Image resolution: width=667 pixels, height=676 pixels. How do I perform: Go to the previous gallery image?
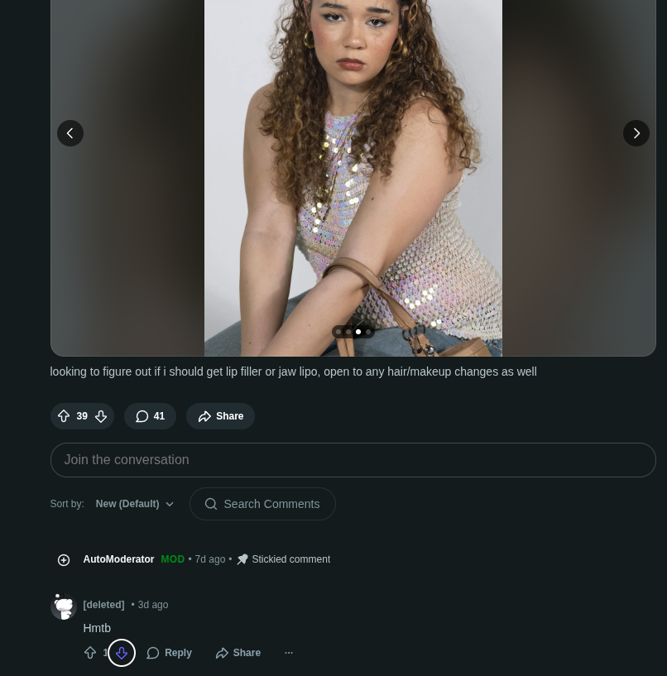pyautogui.click(x=70, y=133)
